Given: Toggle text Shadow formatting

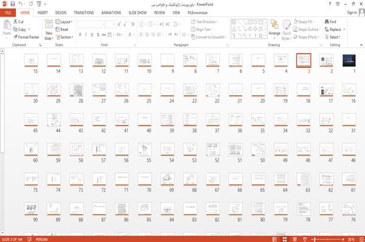Looking at the screenshot, I should click(98, 35).
